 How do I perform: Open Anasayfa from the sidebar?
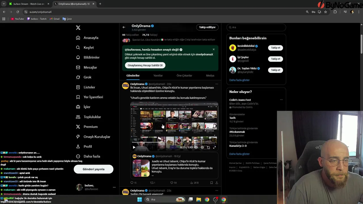click(87, 38)
